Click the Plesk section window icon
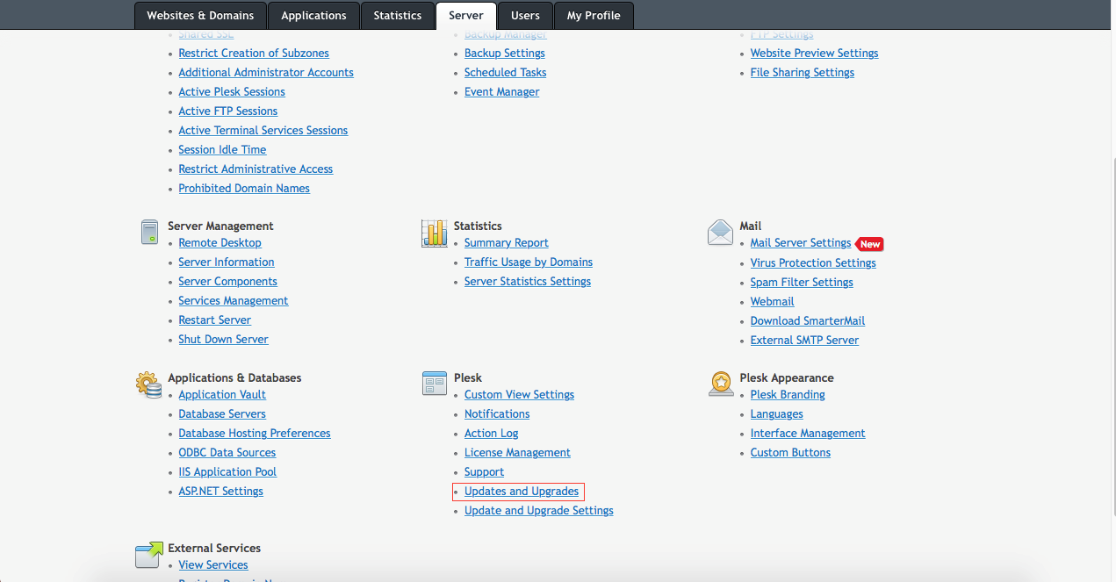This screenshot has height=582, width=1116. click(435, 384)
